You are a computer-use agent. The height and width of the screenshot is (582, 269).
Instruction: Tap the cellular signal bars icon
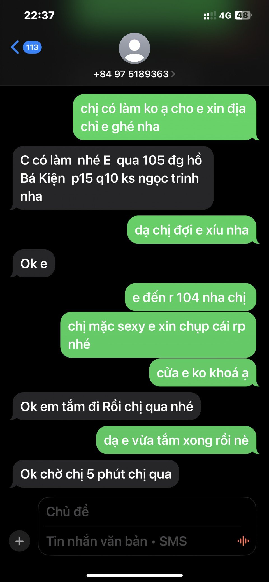210,15
